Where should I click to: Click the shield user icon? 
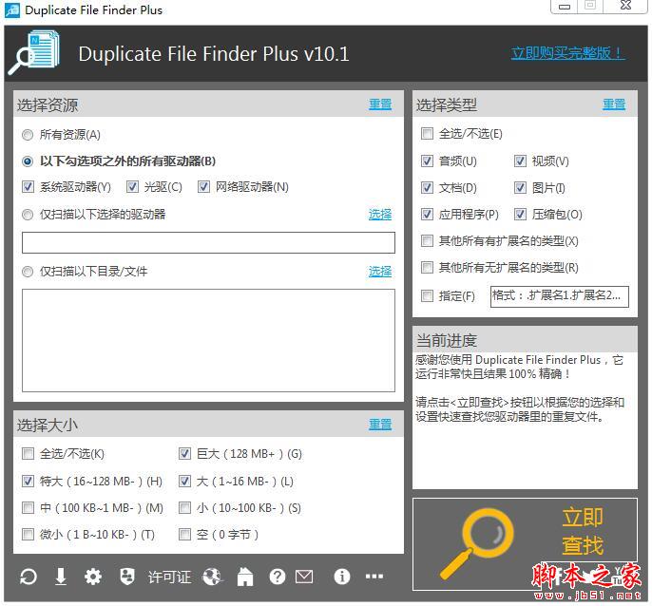click(x=126, y=577)
